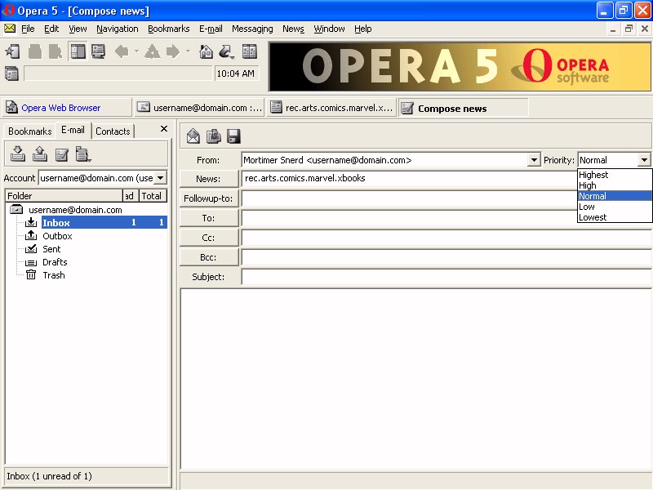Switch to the rec.arts.comics.marvel.x... window tab

click(331, 108)
